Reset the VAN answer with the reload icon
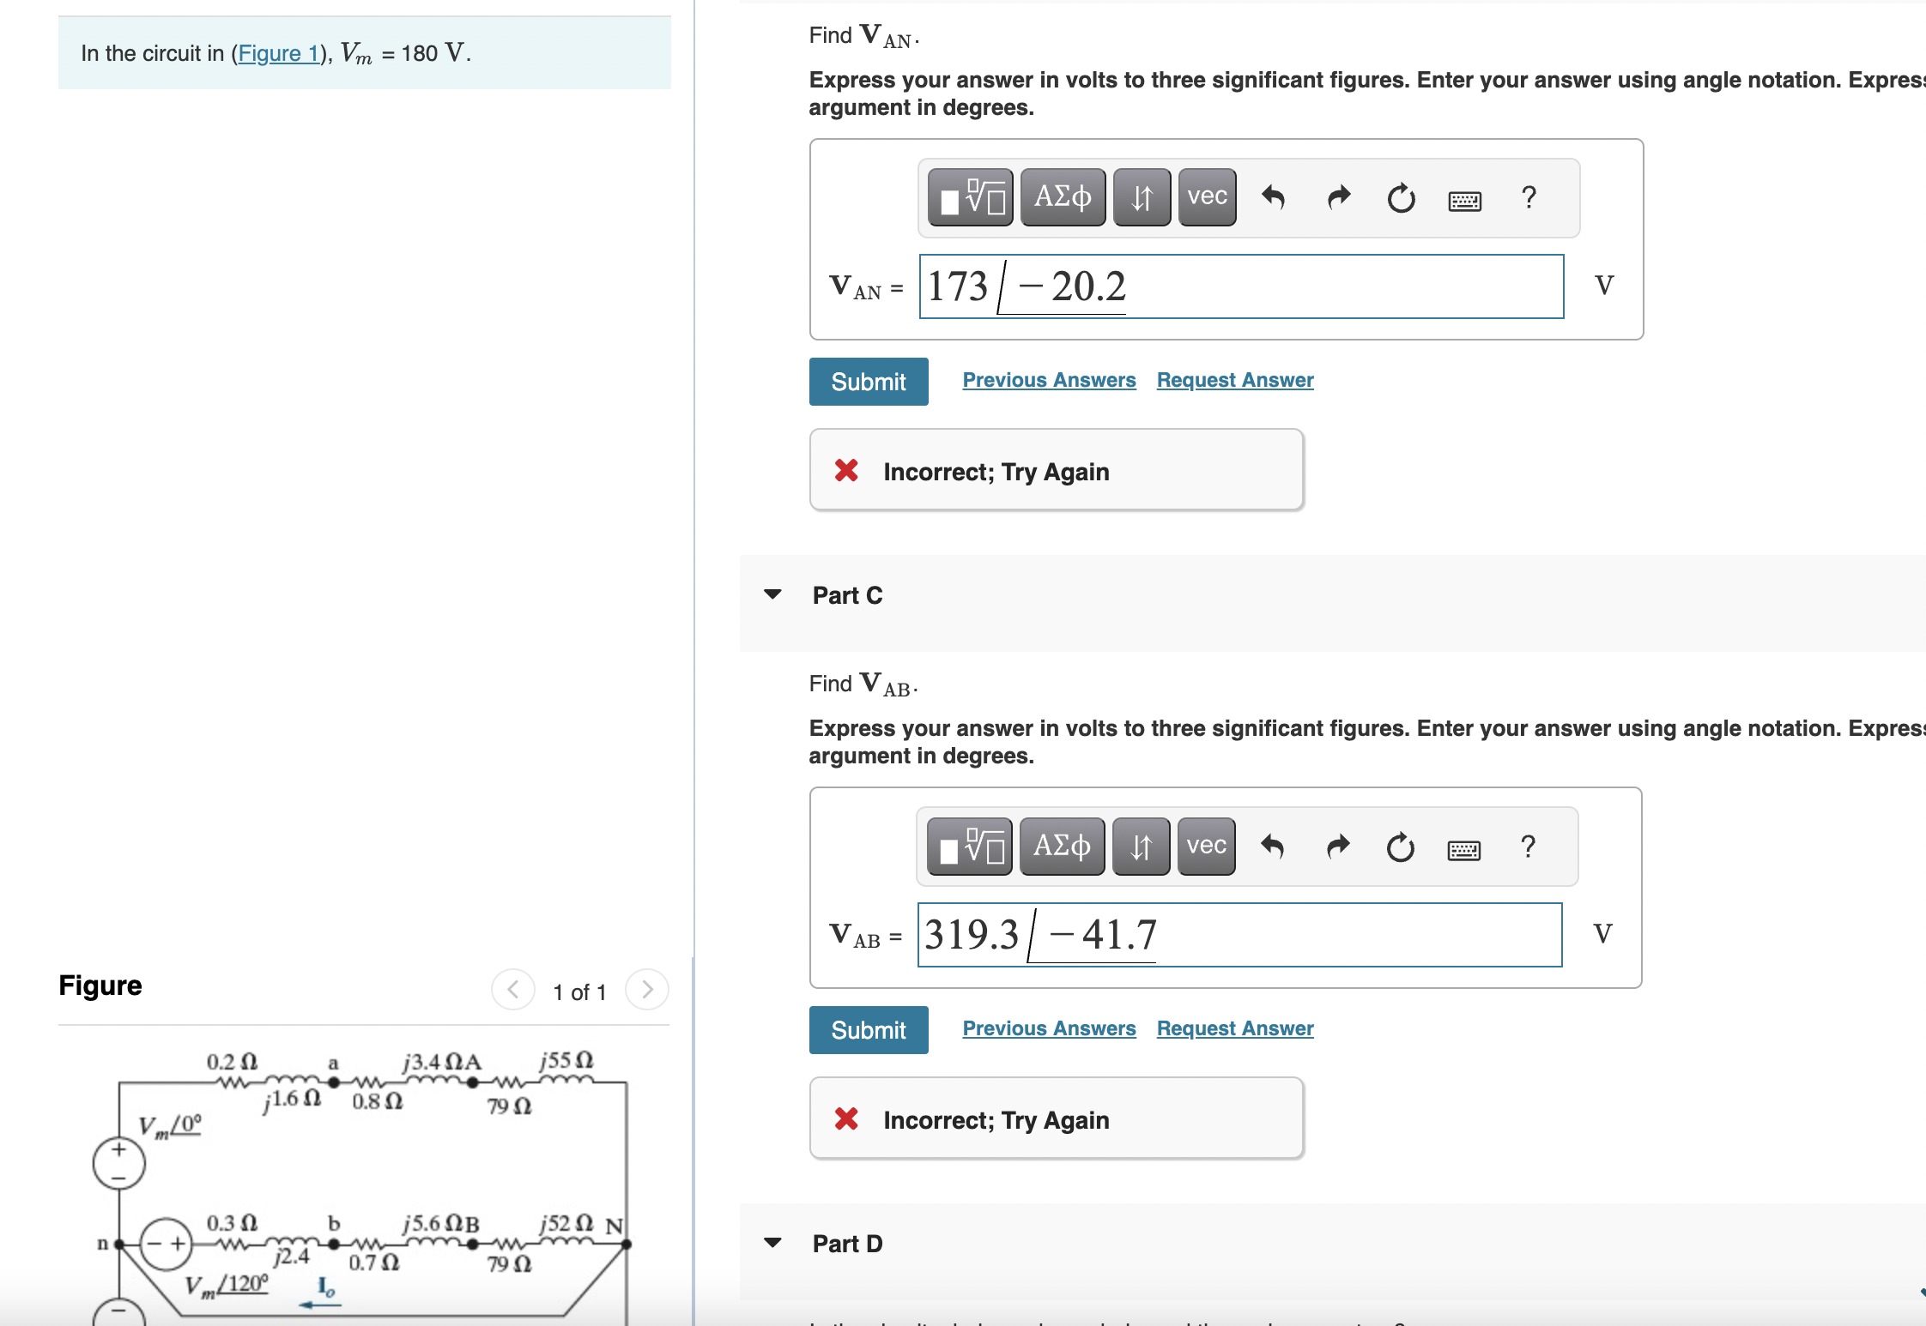 click(1401, 197)
